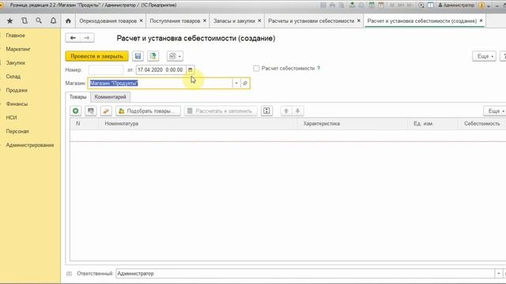Click the Ответственный field with Администратор
506x284 pixels.
tap(305, 274)
